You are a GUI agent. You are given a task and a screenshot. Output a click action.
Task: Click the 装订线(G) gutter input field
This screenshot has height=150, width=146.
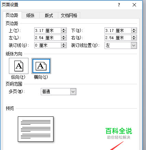[48, 45]
